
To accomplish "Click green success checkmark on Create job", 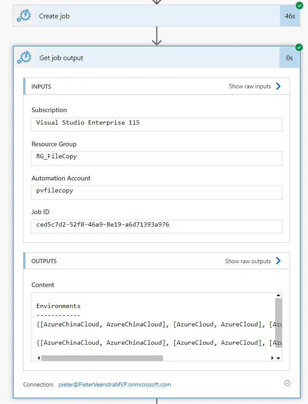I will (299, 6).
